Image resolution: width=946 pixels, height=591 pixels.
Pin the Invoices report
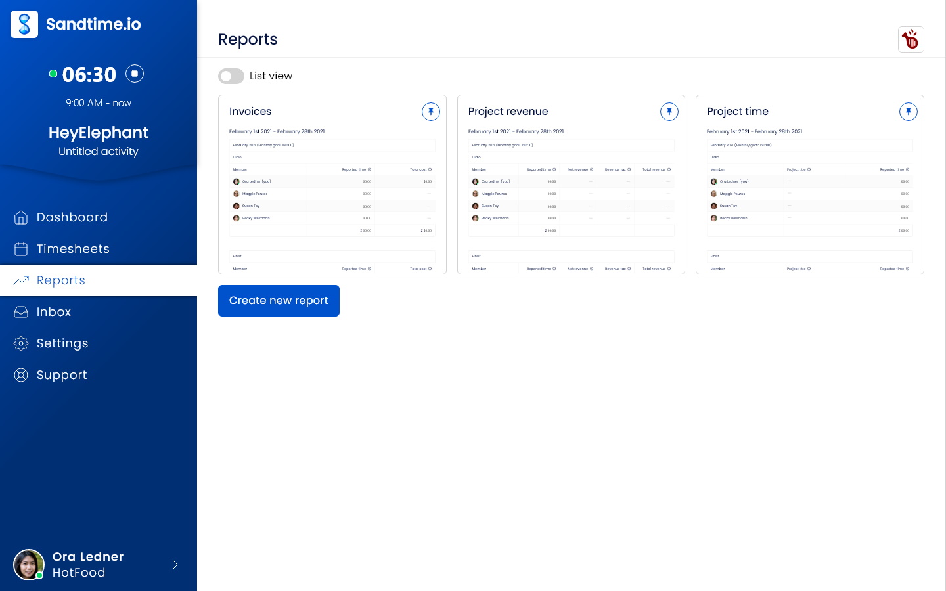coord(430,112)
